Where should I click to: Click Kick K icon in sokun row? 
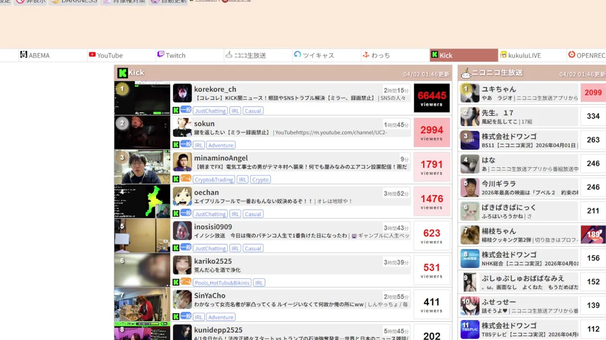tap(176, 145)
